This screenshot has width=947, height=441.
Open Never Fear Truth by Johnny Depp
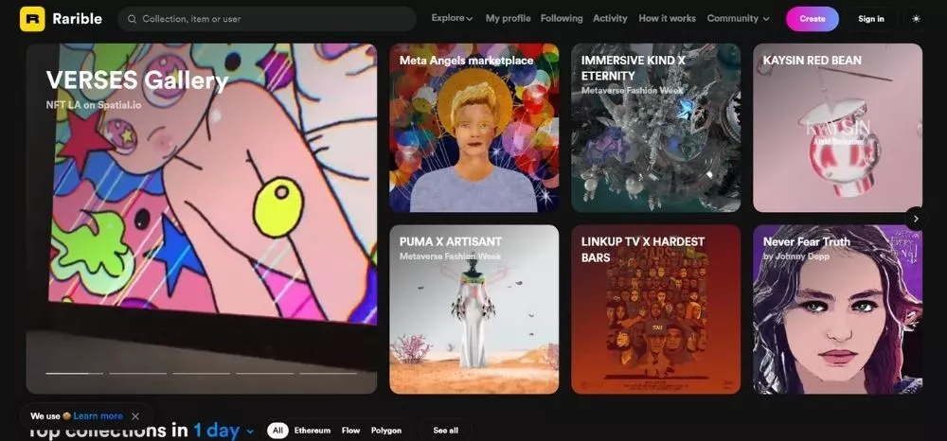837,309
